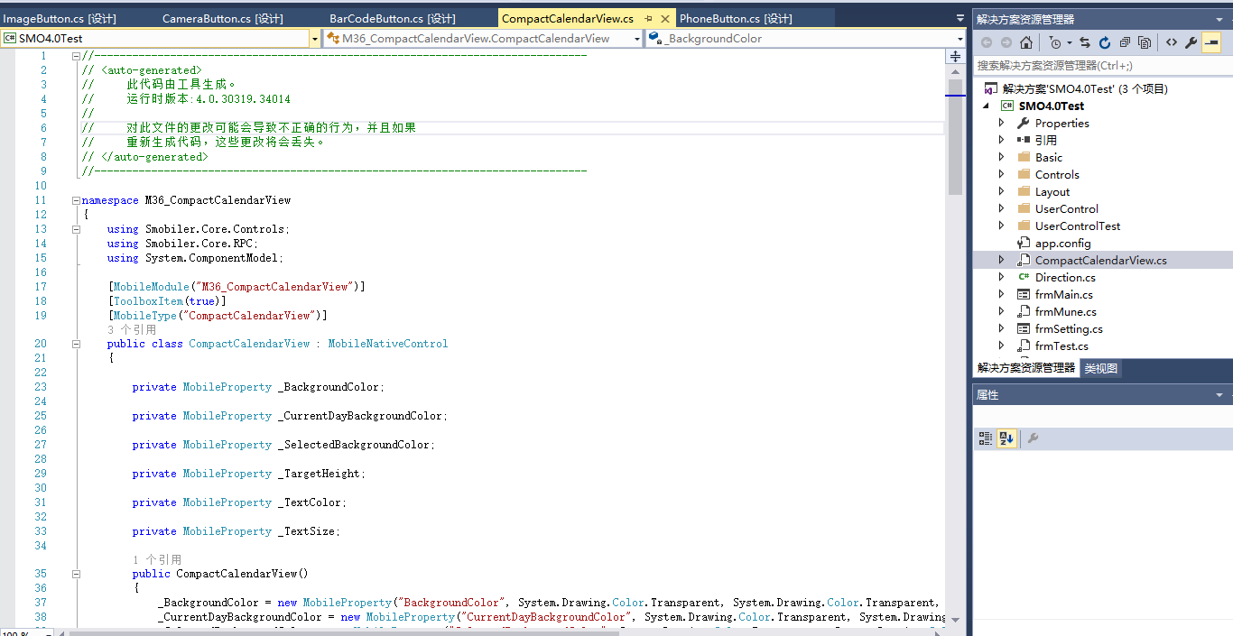Open the Properties panel window options dropdown
The image size is (1233, 636).
pos(1219,395)
